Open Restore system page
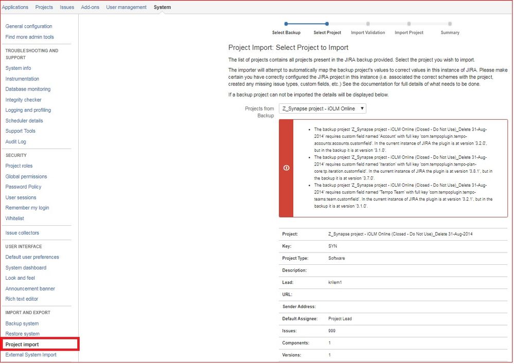514x364 pixels. tap(22, 334)
